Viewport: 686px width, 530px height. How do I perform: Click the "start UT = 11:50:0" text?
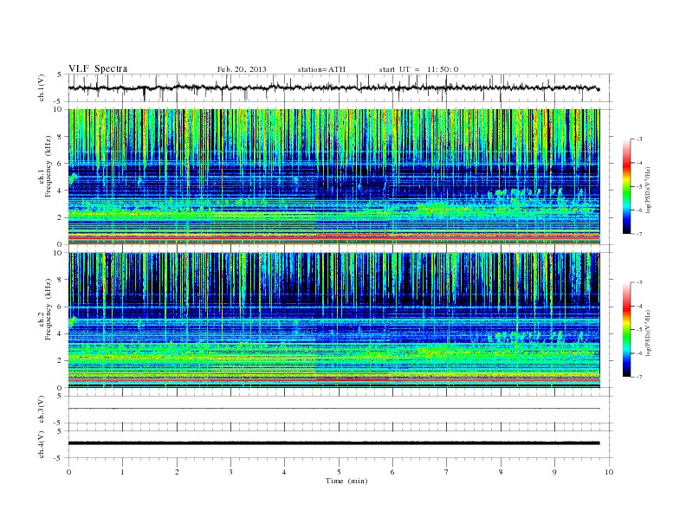[418, 69]
